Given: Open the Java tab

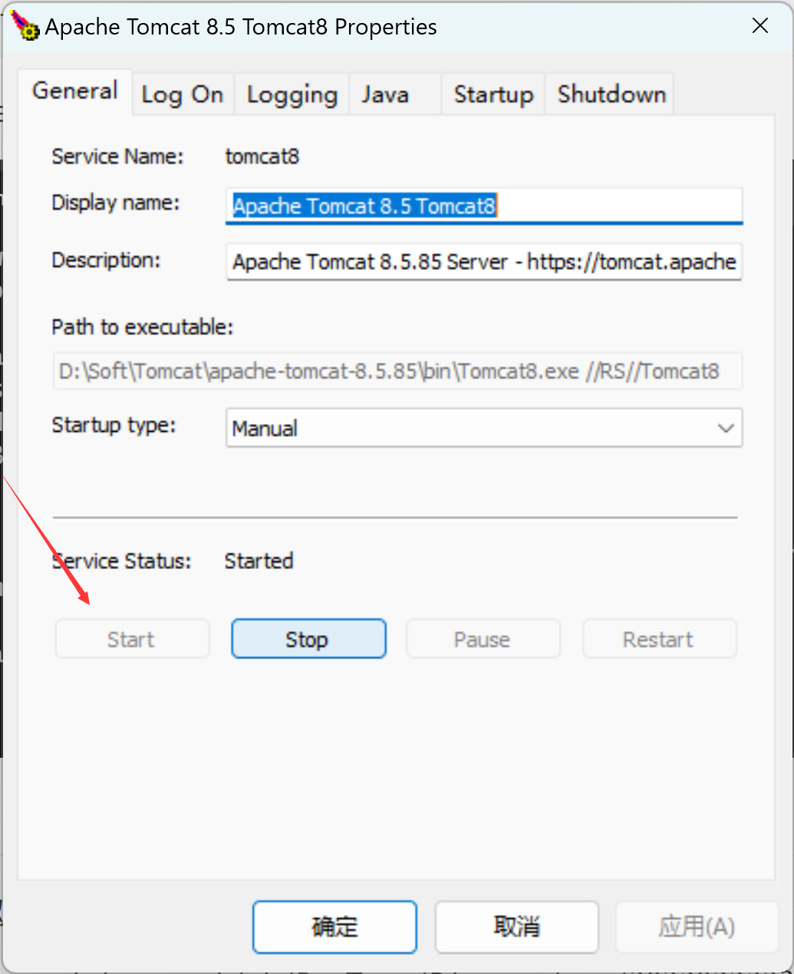Looking at the screenshot, I should pos(395,94).
